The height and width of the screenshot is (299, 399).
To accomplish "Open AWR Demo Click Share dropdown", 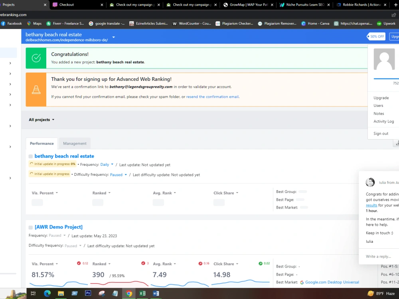I will click(226, 264).
